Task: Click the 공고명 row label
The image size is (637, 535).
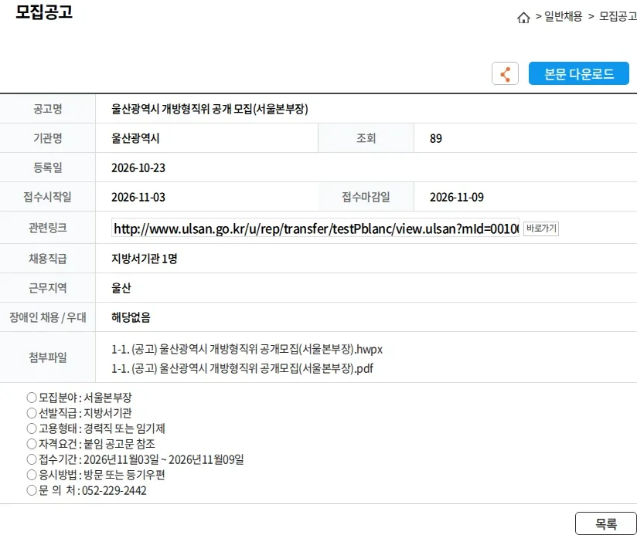Action: 47,109
